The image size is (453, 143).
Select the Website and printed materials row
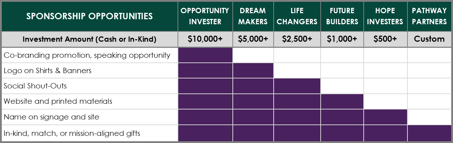58,101
